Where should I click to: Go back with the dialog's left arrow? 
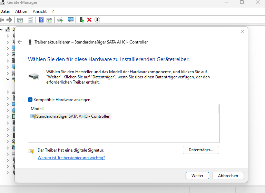pyautogui.click(x=20, y=42)
